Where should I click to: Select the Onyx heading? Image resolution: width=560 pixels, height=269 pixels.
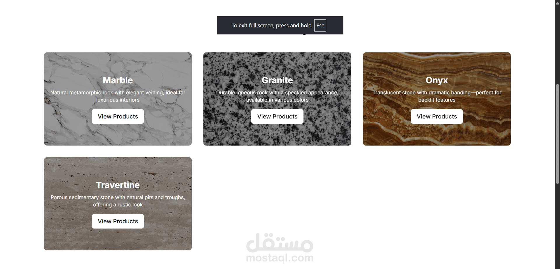pyautogui.click(x=437, y=80)
